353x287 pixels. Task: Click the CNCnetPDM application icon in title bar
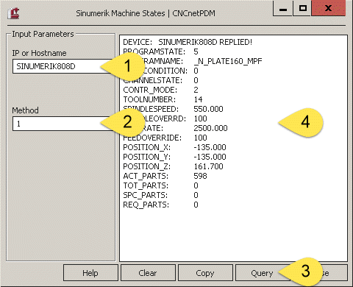pyautogui.click(x=13, y=13)
